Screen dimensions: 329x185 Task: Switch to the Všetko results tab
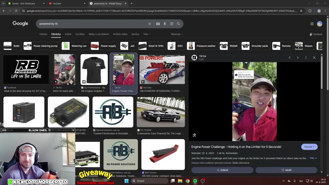coord(43,34)
